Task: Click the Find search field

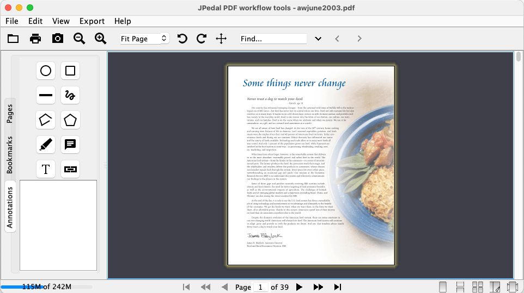Action: pyautogui.click(x=273, y=39)
